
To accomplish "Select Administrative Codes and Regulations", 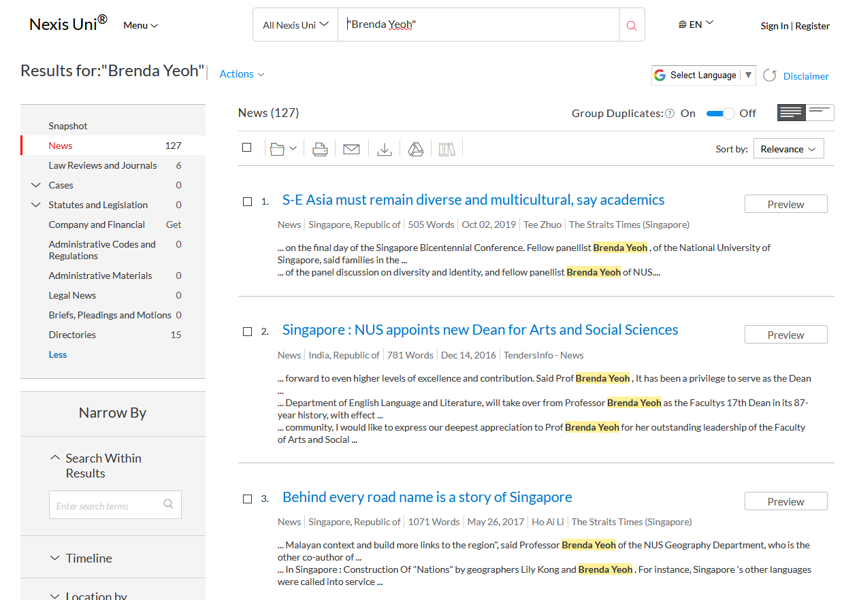I will (102, 250).
